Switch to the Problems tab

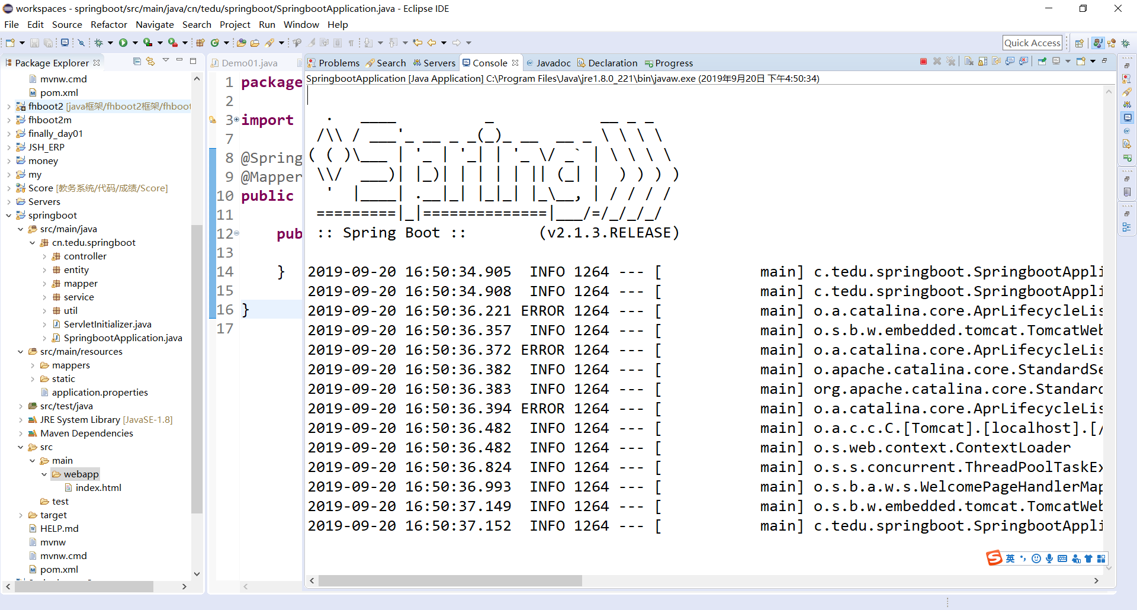pyautogui.click(x=333, y=63)
